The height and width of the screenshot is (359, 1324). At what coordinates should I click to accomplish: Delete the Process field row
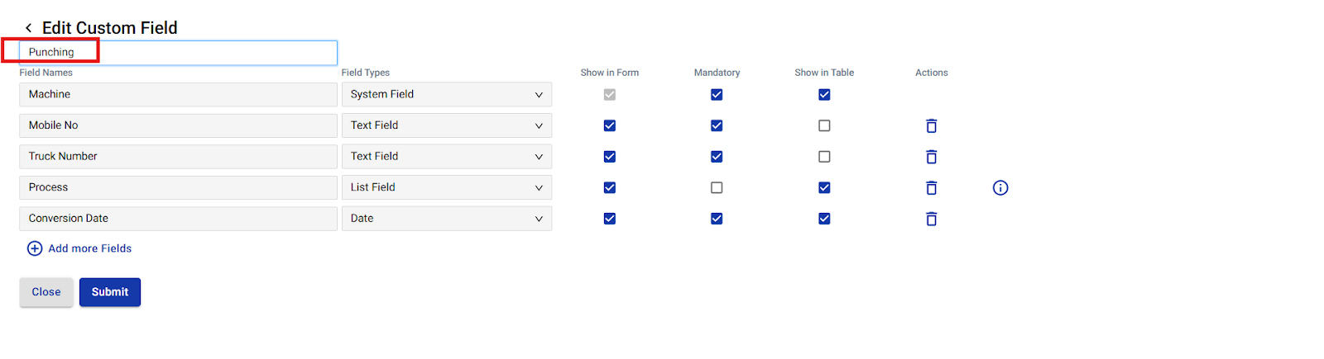click(x=931, y=188)
